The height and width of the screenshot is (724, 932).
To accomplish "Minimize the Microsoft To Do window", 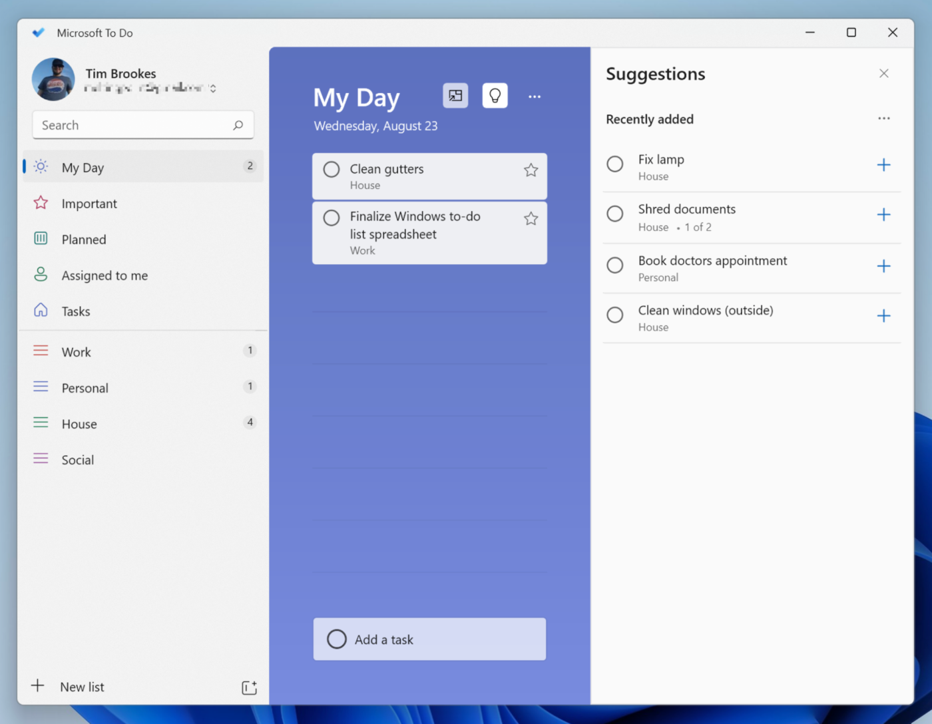I will 810,32.
